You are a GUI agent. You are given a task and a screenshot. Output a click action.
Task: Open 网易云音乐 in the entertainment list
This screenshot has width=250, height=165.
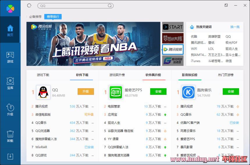[x=188, y=131]
